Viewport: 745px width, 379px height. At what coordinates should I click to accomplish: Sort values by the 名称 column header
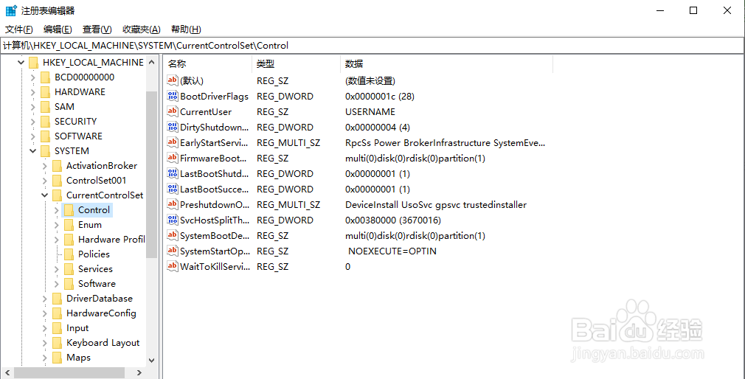pos(207,64)
